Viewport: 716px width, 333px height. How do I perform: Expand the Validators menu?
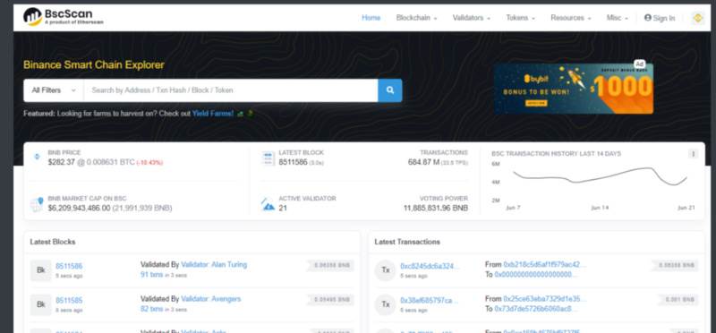[472, 18]
